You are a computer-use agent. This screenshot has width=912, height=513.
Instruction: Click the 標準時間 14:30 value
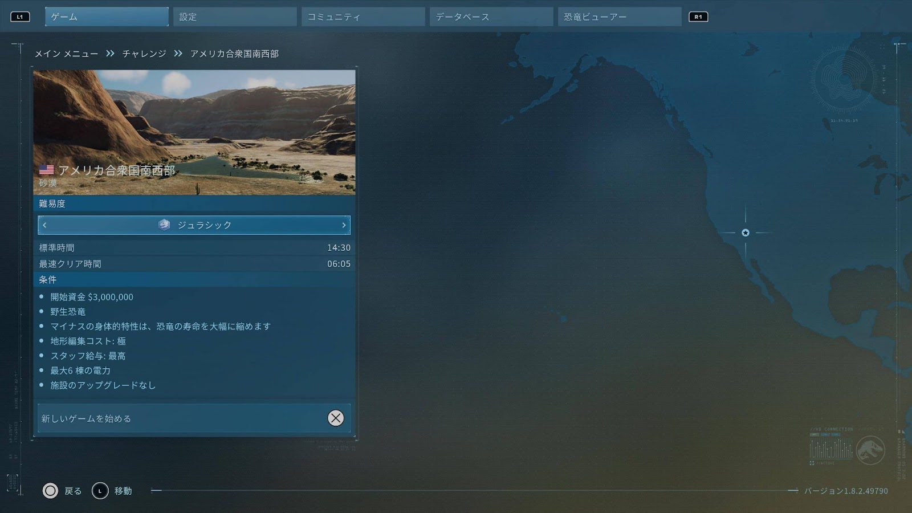coord(339,248)
